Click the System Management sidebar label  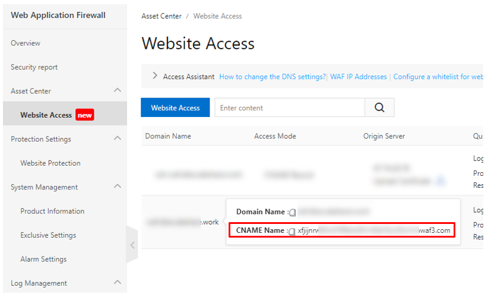[x=44, y=187]
